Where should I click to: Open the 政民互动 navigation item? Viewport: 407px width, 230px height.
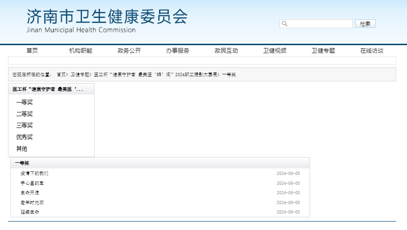pyautogui.click(x=226, y=51)
